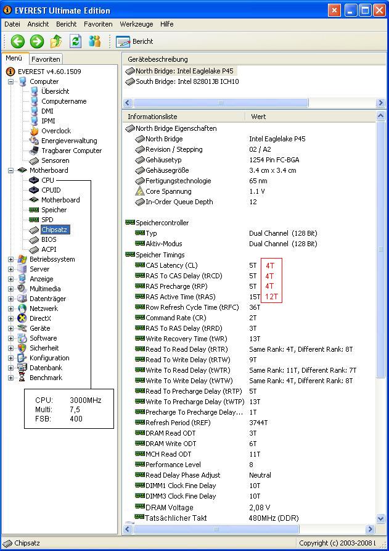Expand the Anzeige node
Viewport: 389px width, 551px height.
11,279
